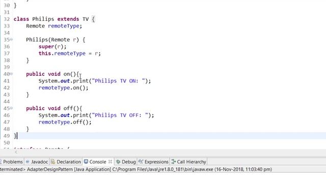Click the 'super(r);' statement
This screenshot has width=326, height=183.
[x=52, y=47]
